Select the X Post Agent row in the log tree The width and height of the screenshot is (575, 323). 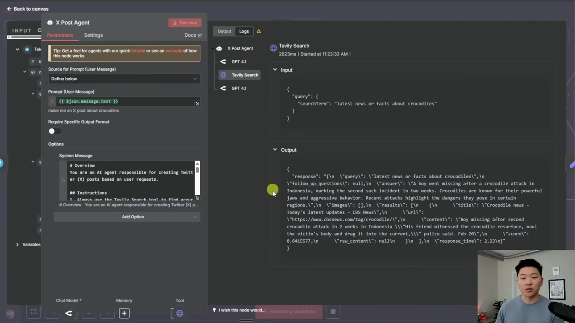pos(236,48)
